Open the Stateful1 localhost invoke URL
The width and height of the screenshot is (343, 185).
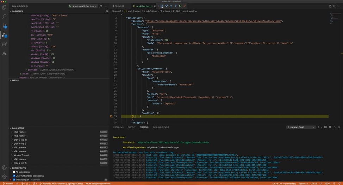click(173, 142)
